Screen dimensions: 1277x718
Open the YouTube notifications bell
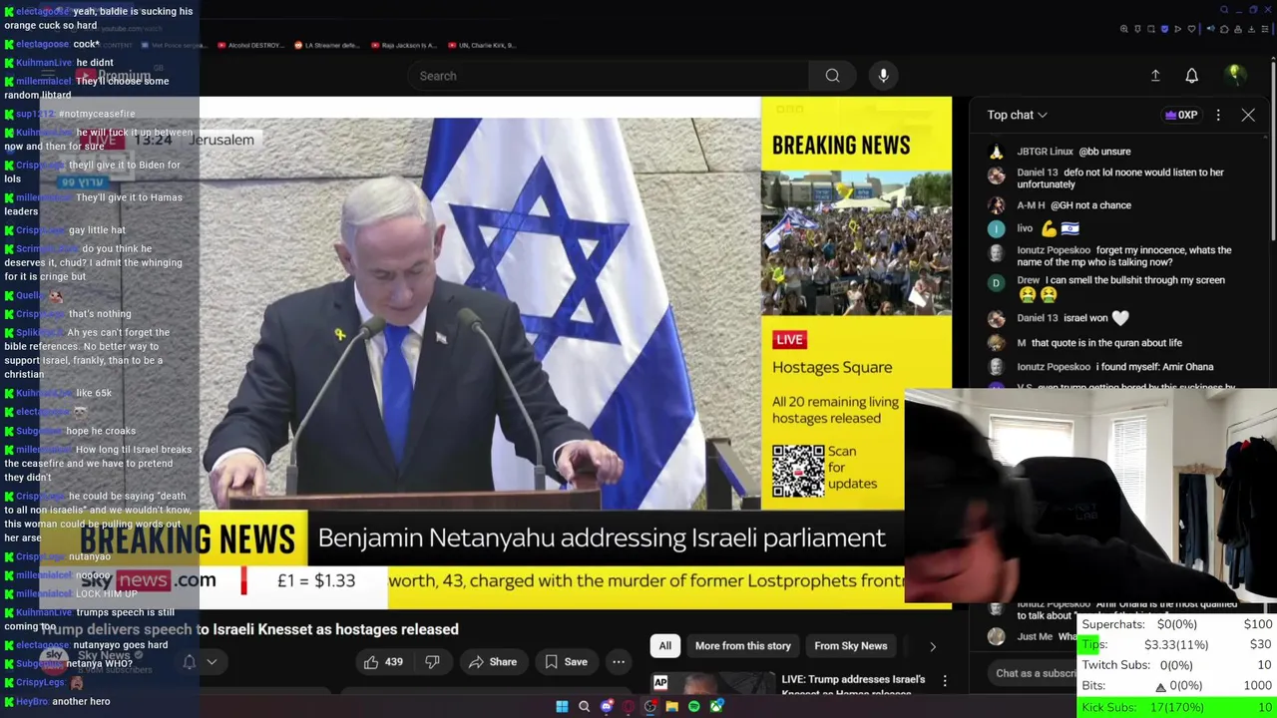coord(1191,76)
